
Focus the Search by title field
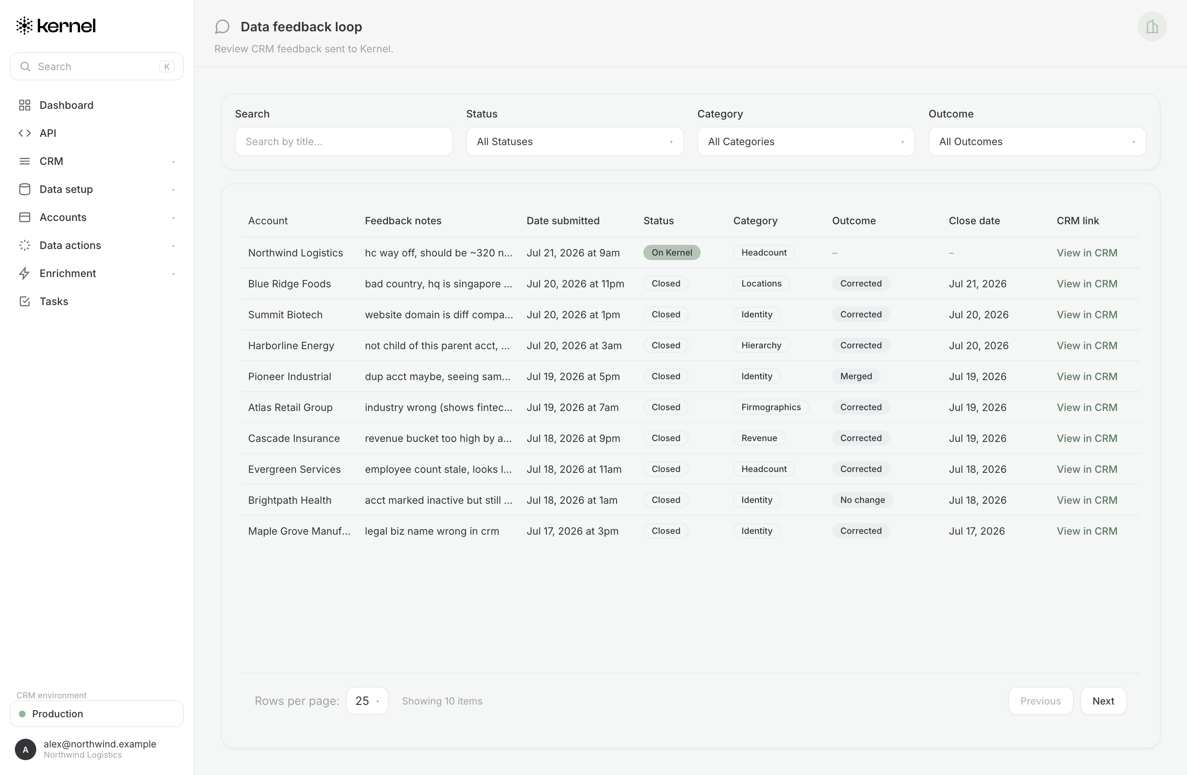344,142
